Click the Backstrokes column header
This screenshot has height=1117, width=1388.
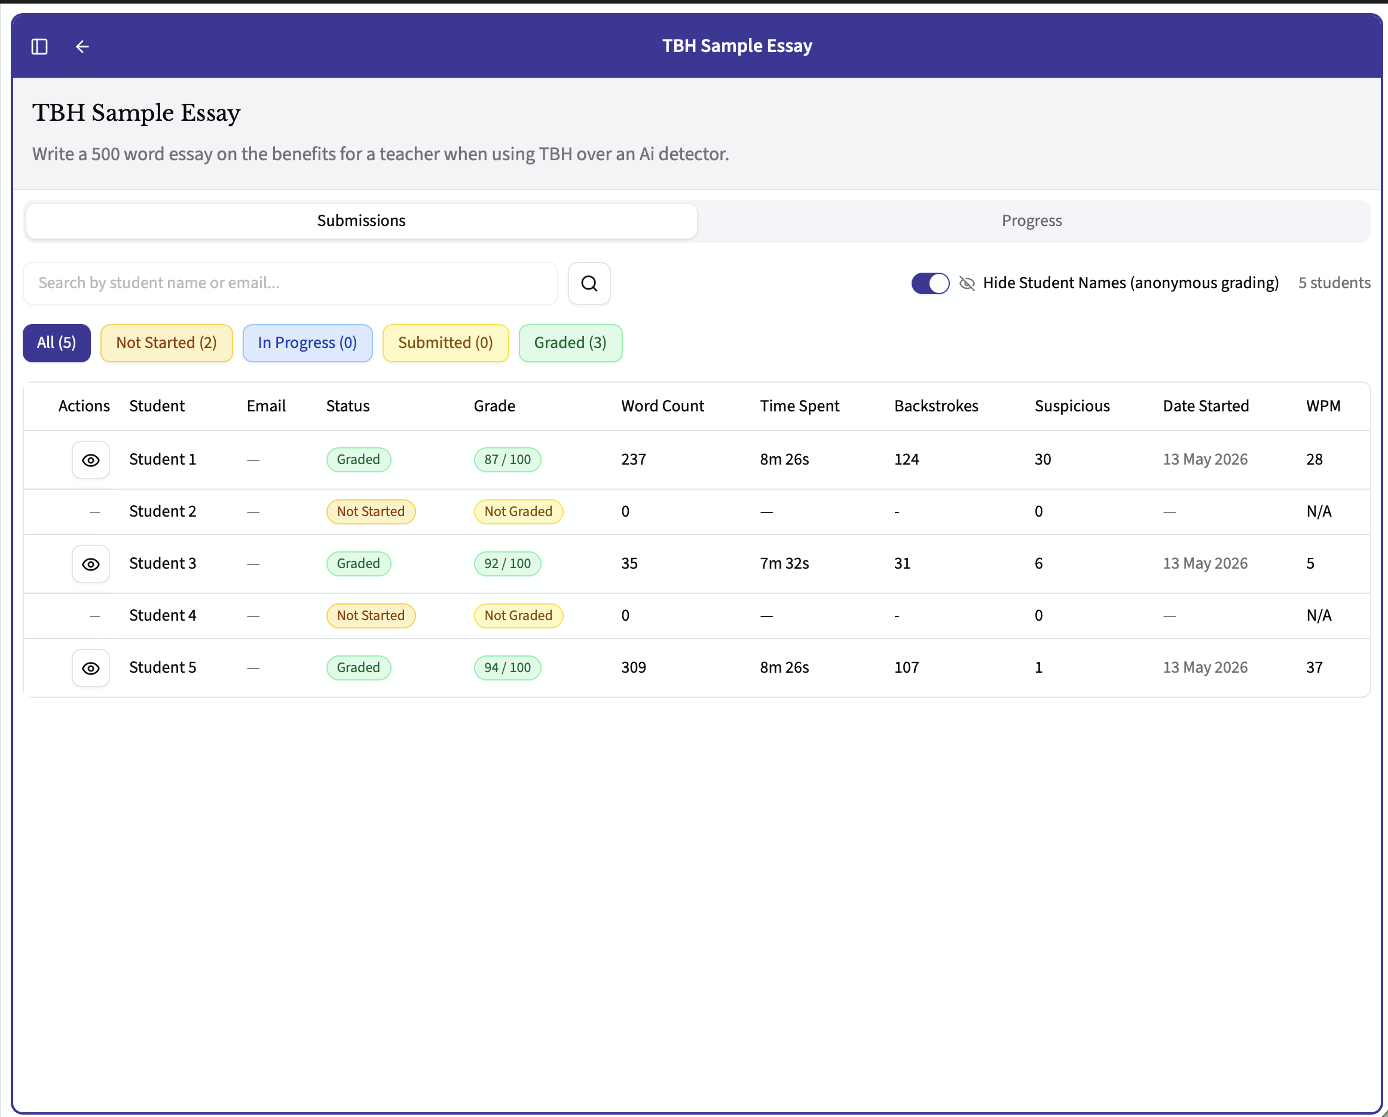pos(936,406)
